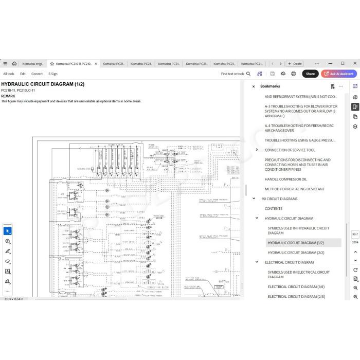Open HANDLE COMPRESSOR OIL bookmark

285,179
